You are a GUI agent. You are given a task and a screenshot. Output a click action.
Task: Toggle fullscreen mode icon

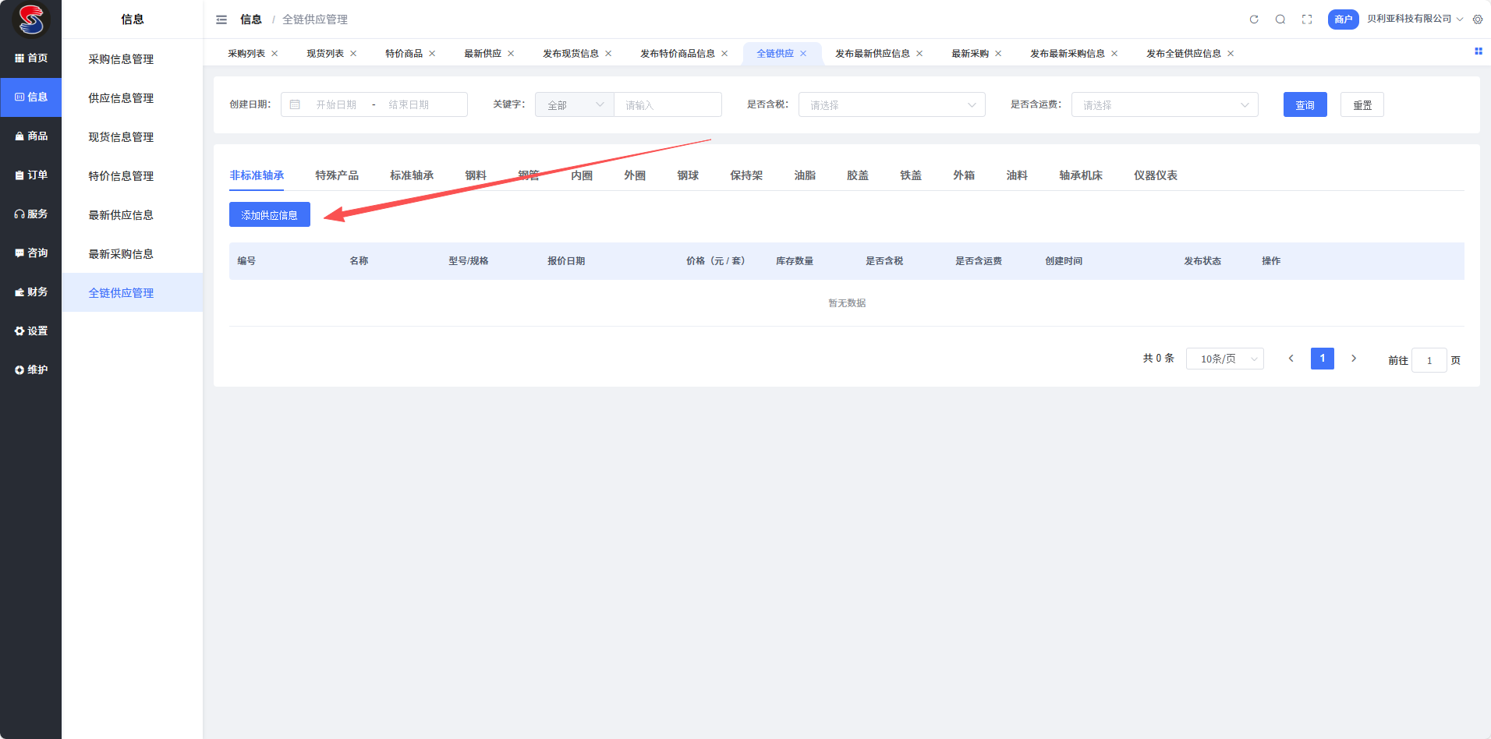pos(1307,19)
